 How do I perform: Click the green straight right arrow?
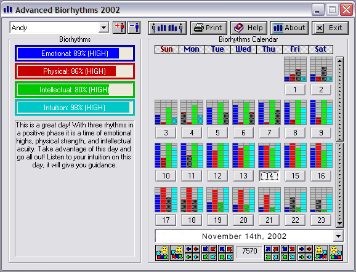click(302, 257)
